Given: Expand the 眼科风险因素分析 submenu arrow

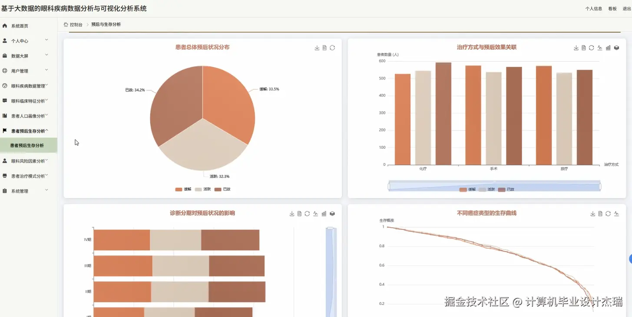Looking at the screenshot, I should 46,160.
